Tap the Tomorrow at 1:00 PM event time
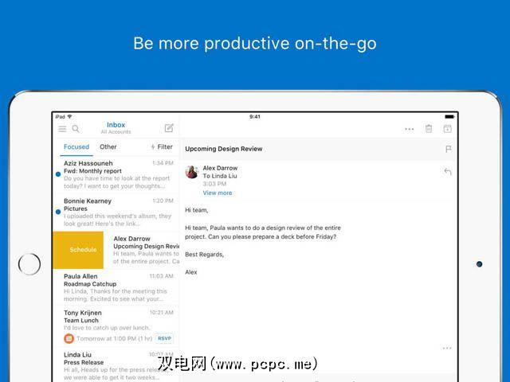This screenshot has width=510, height=382. [x=115, y=338]
